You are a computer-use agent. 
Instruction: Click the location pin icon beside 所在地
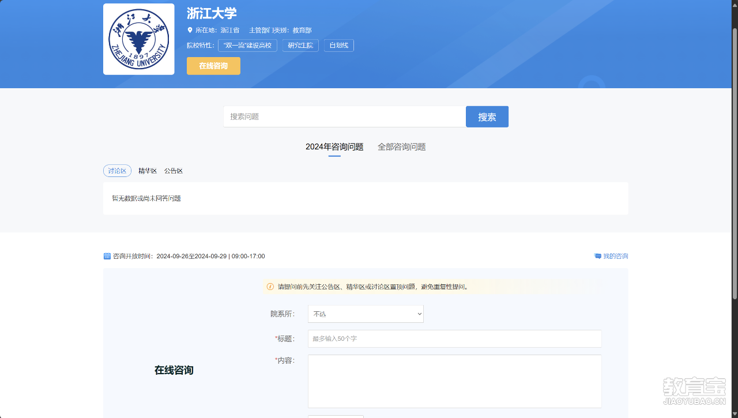pyautogui.click(x=190, y=30)
